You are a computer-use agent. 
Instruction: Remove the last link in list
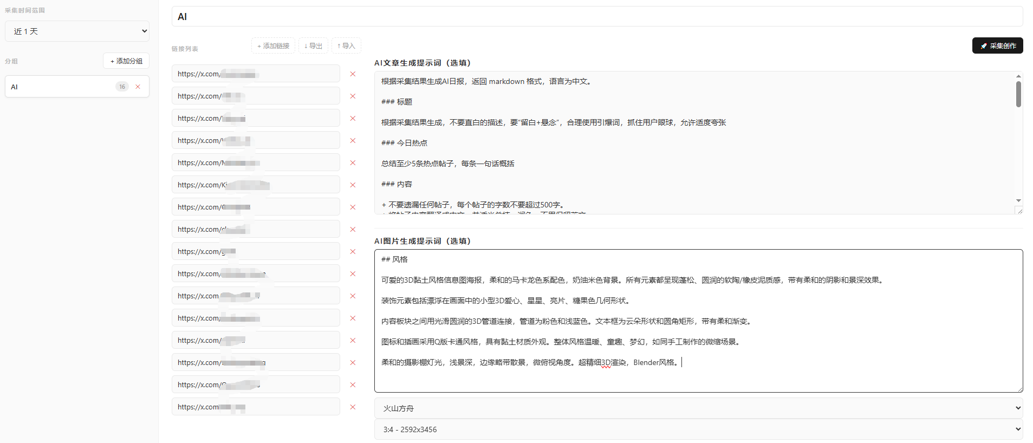(x=353, y=407)
